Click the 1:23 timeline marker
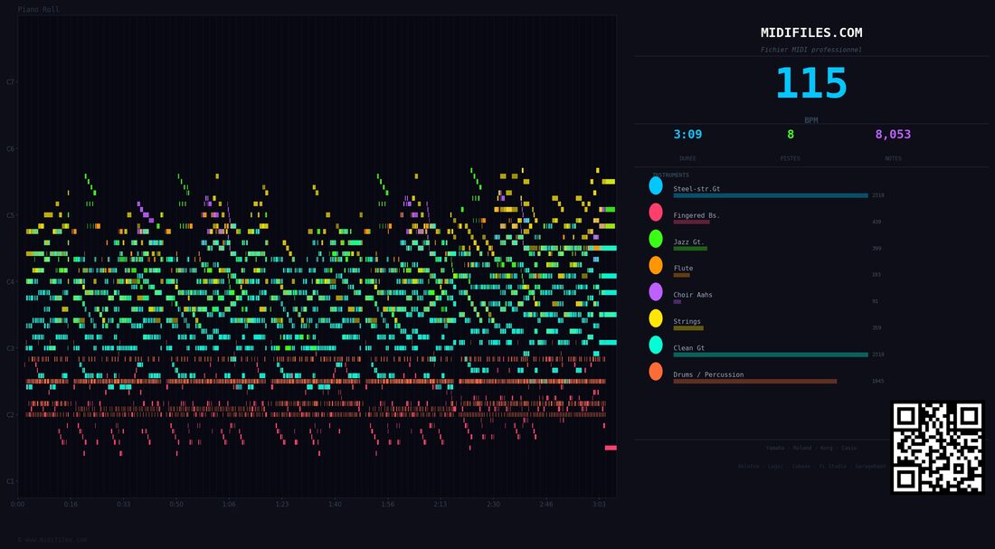The image size is (995, 549). [x=281, y=505]
